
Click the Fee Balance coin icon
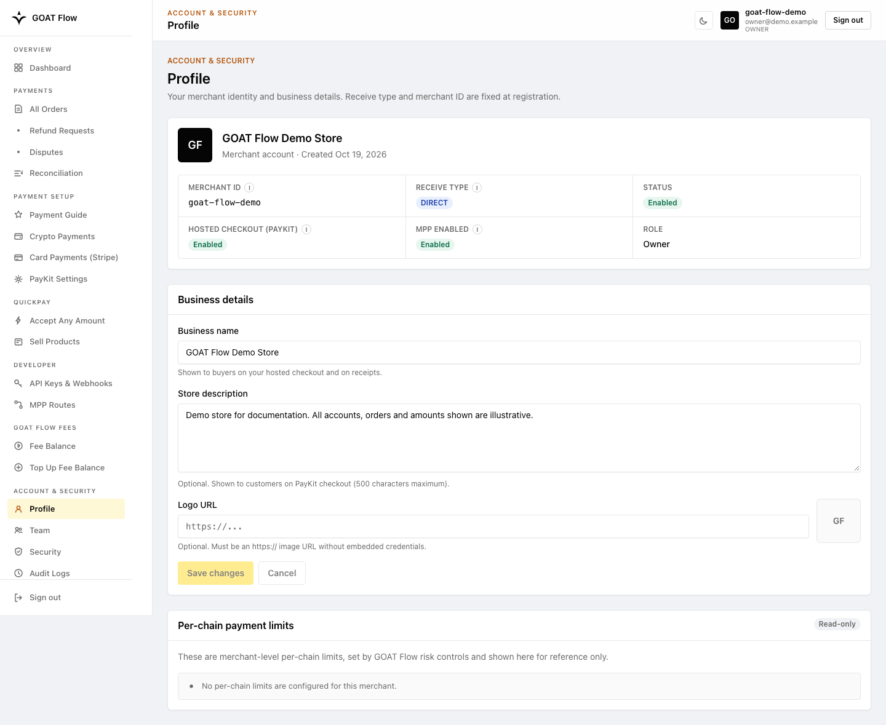pyautogui.click(x=18, y=446)
